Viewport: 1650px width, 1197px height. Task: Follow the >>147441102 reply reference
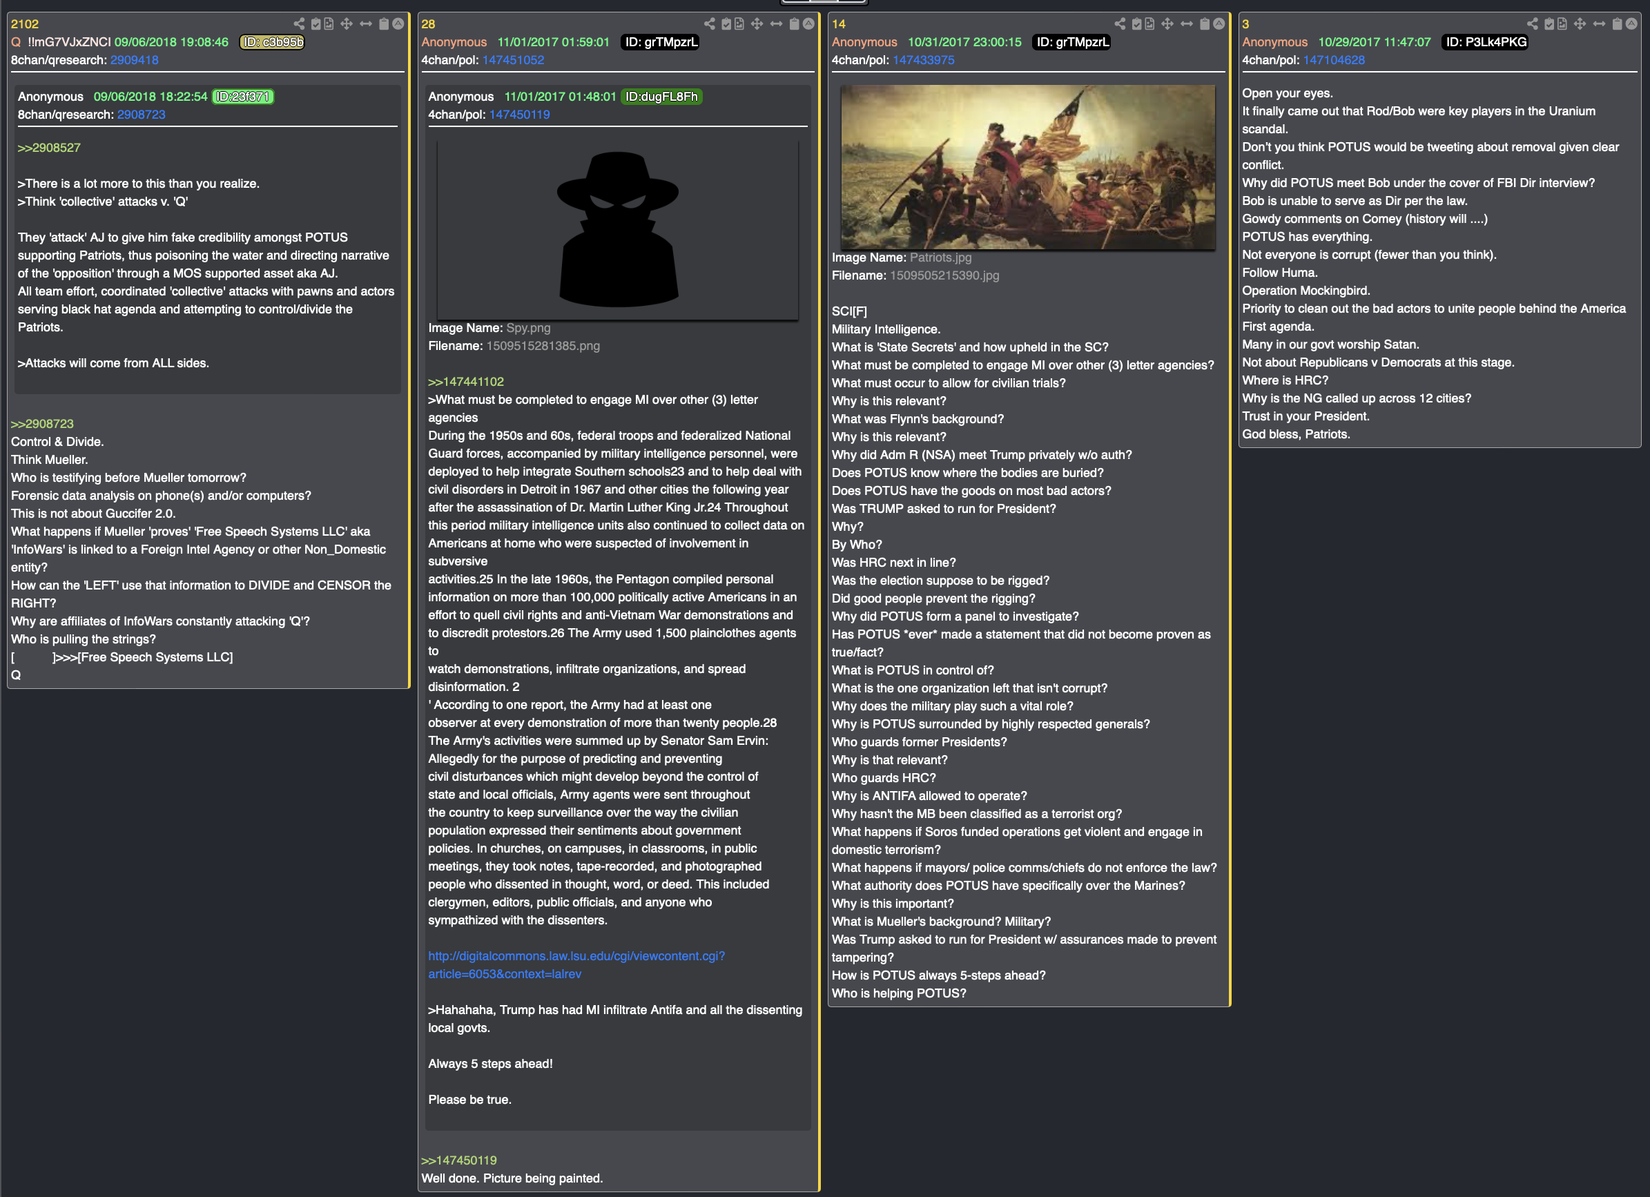click(x=465, y=381)
